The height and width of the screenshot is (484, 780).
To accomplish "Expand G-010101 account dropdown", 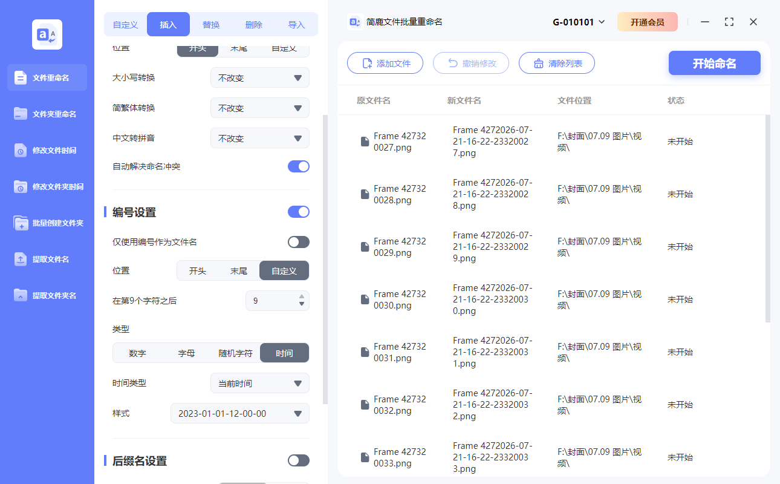I will point(579,22).
